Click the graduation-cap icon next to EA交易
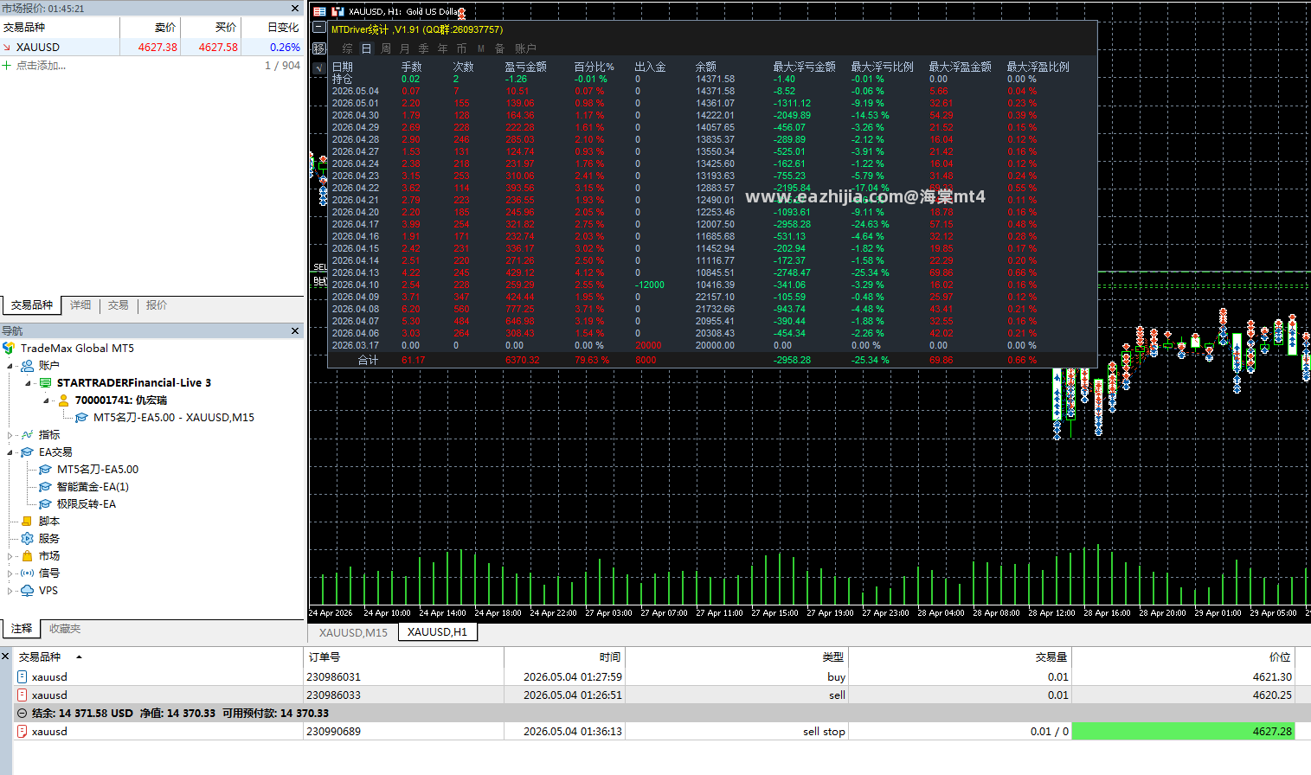This screenshot has height=775, width=1311. (x=28, y=452)
